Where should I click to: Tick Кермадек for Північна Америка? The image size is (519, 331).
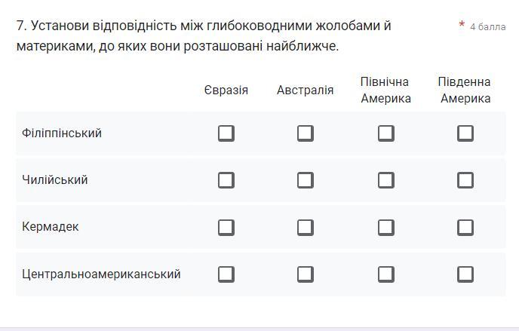coord(385,227)
